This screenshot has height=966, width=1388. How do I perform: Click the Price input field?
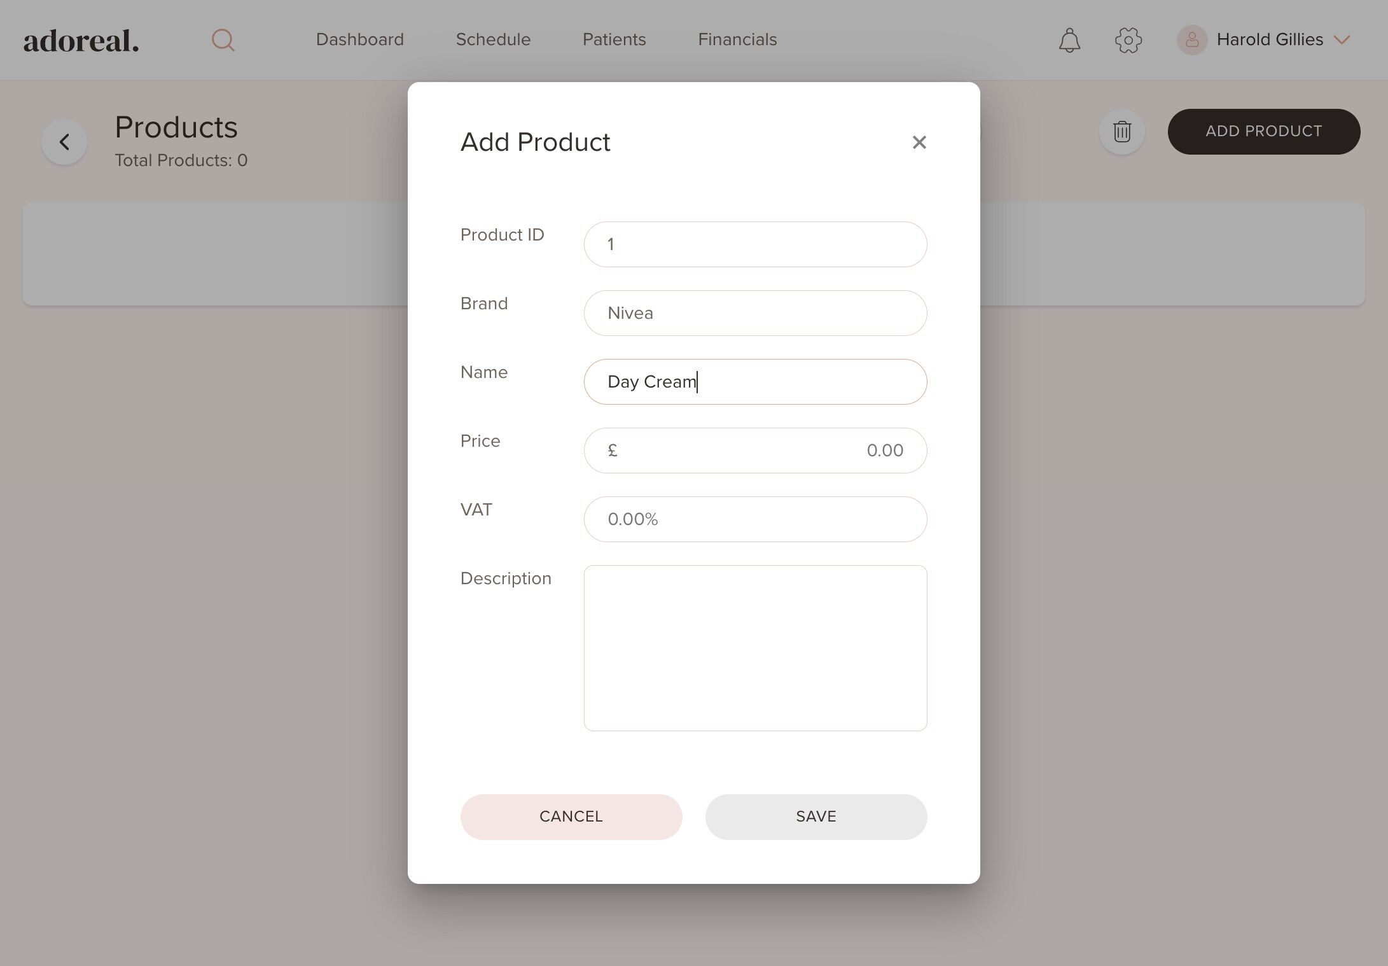(755, 451)
